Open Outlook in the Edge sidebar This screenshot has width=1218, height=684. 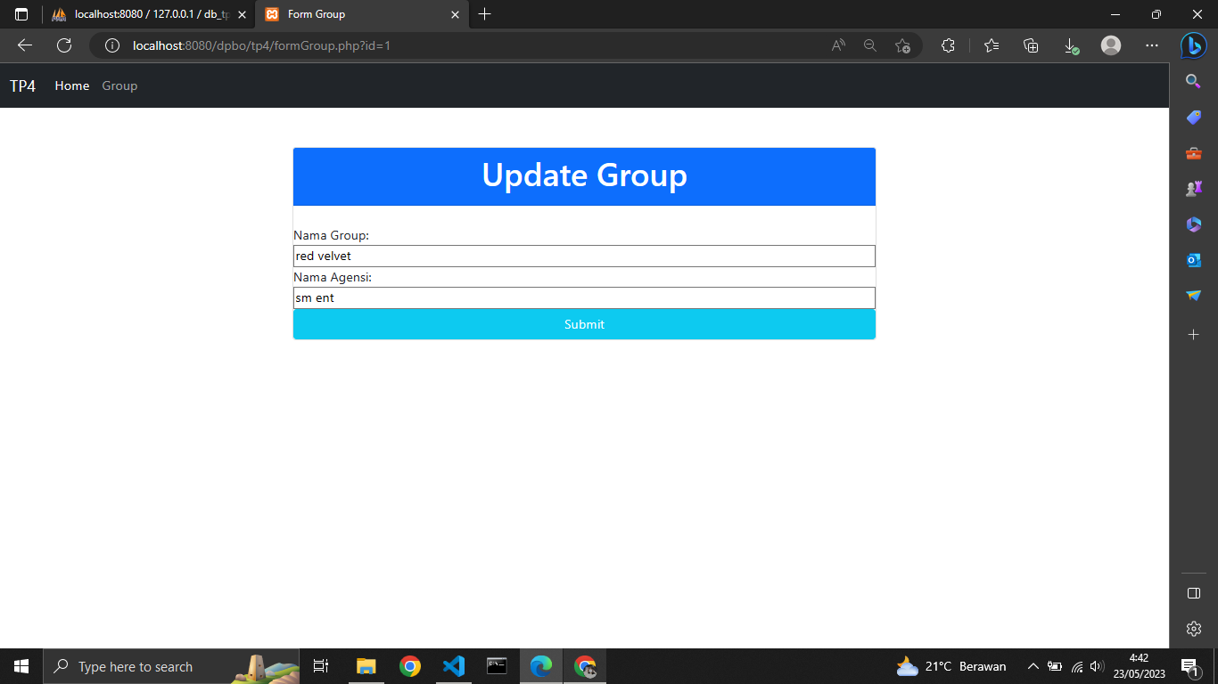(x=1193, y=259)
